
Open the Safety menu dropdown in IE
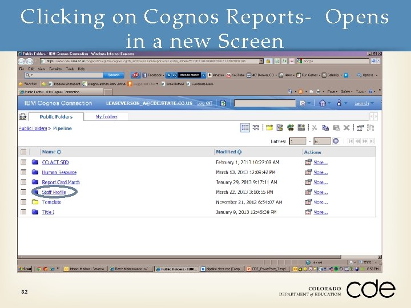click(346, 92)
